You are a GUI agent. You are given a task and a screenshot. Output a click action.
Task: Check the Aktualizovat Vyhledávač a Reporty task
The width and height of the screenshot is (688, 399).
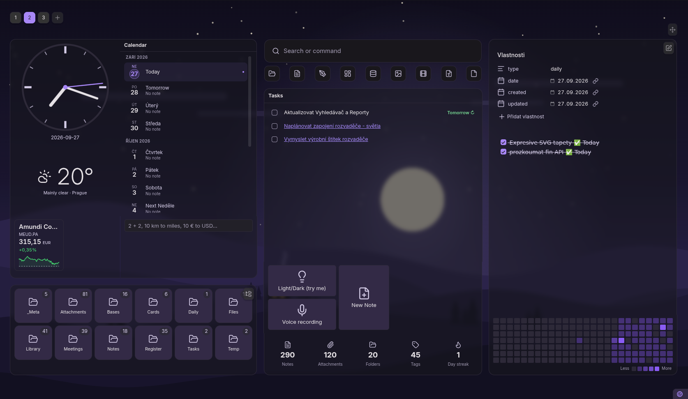point(275,113)
